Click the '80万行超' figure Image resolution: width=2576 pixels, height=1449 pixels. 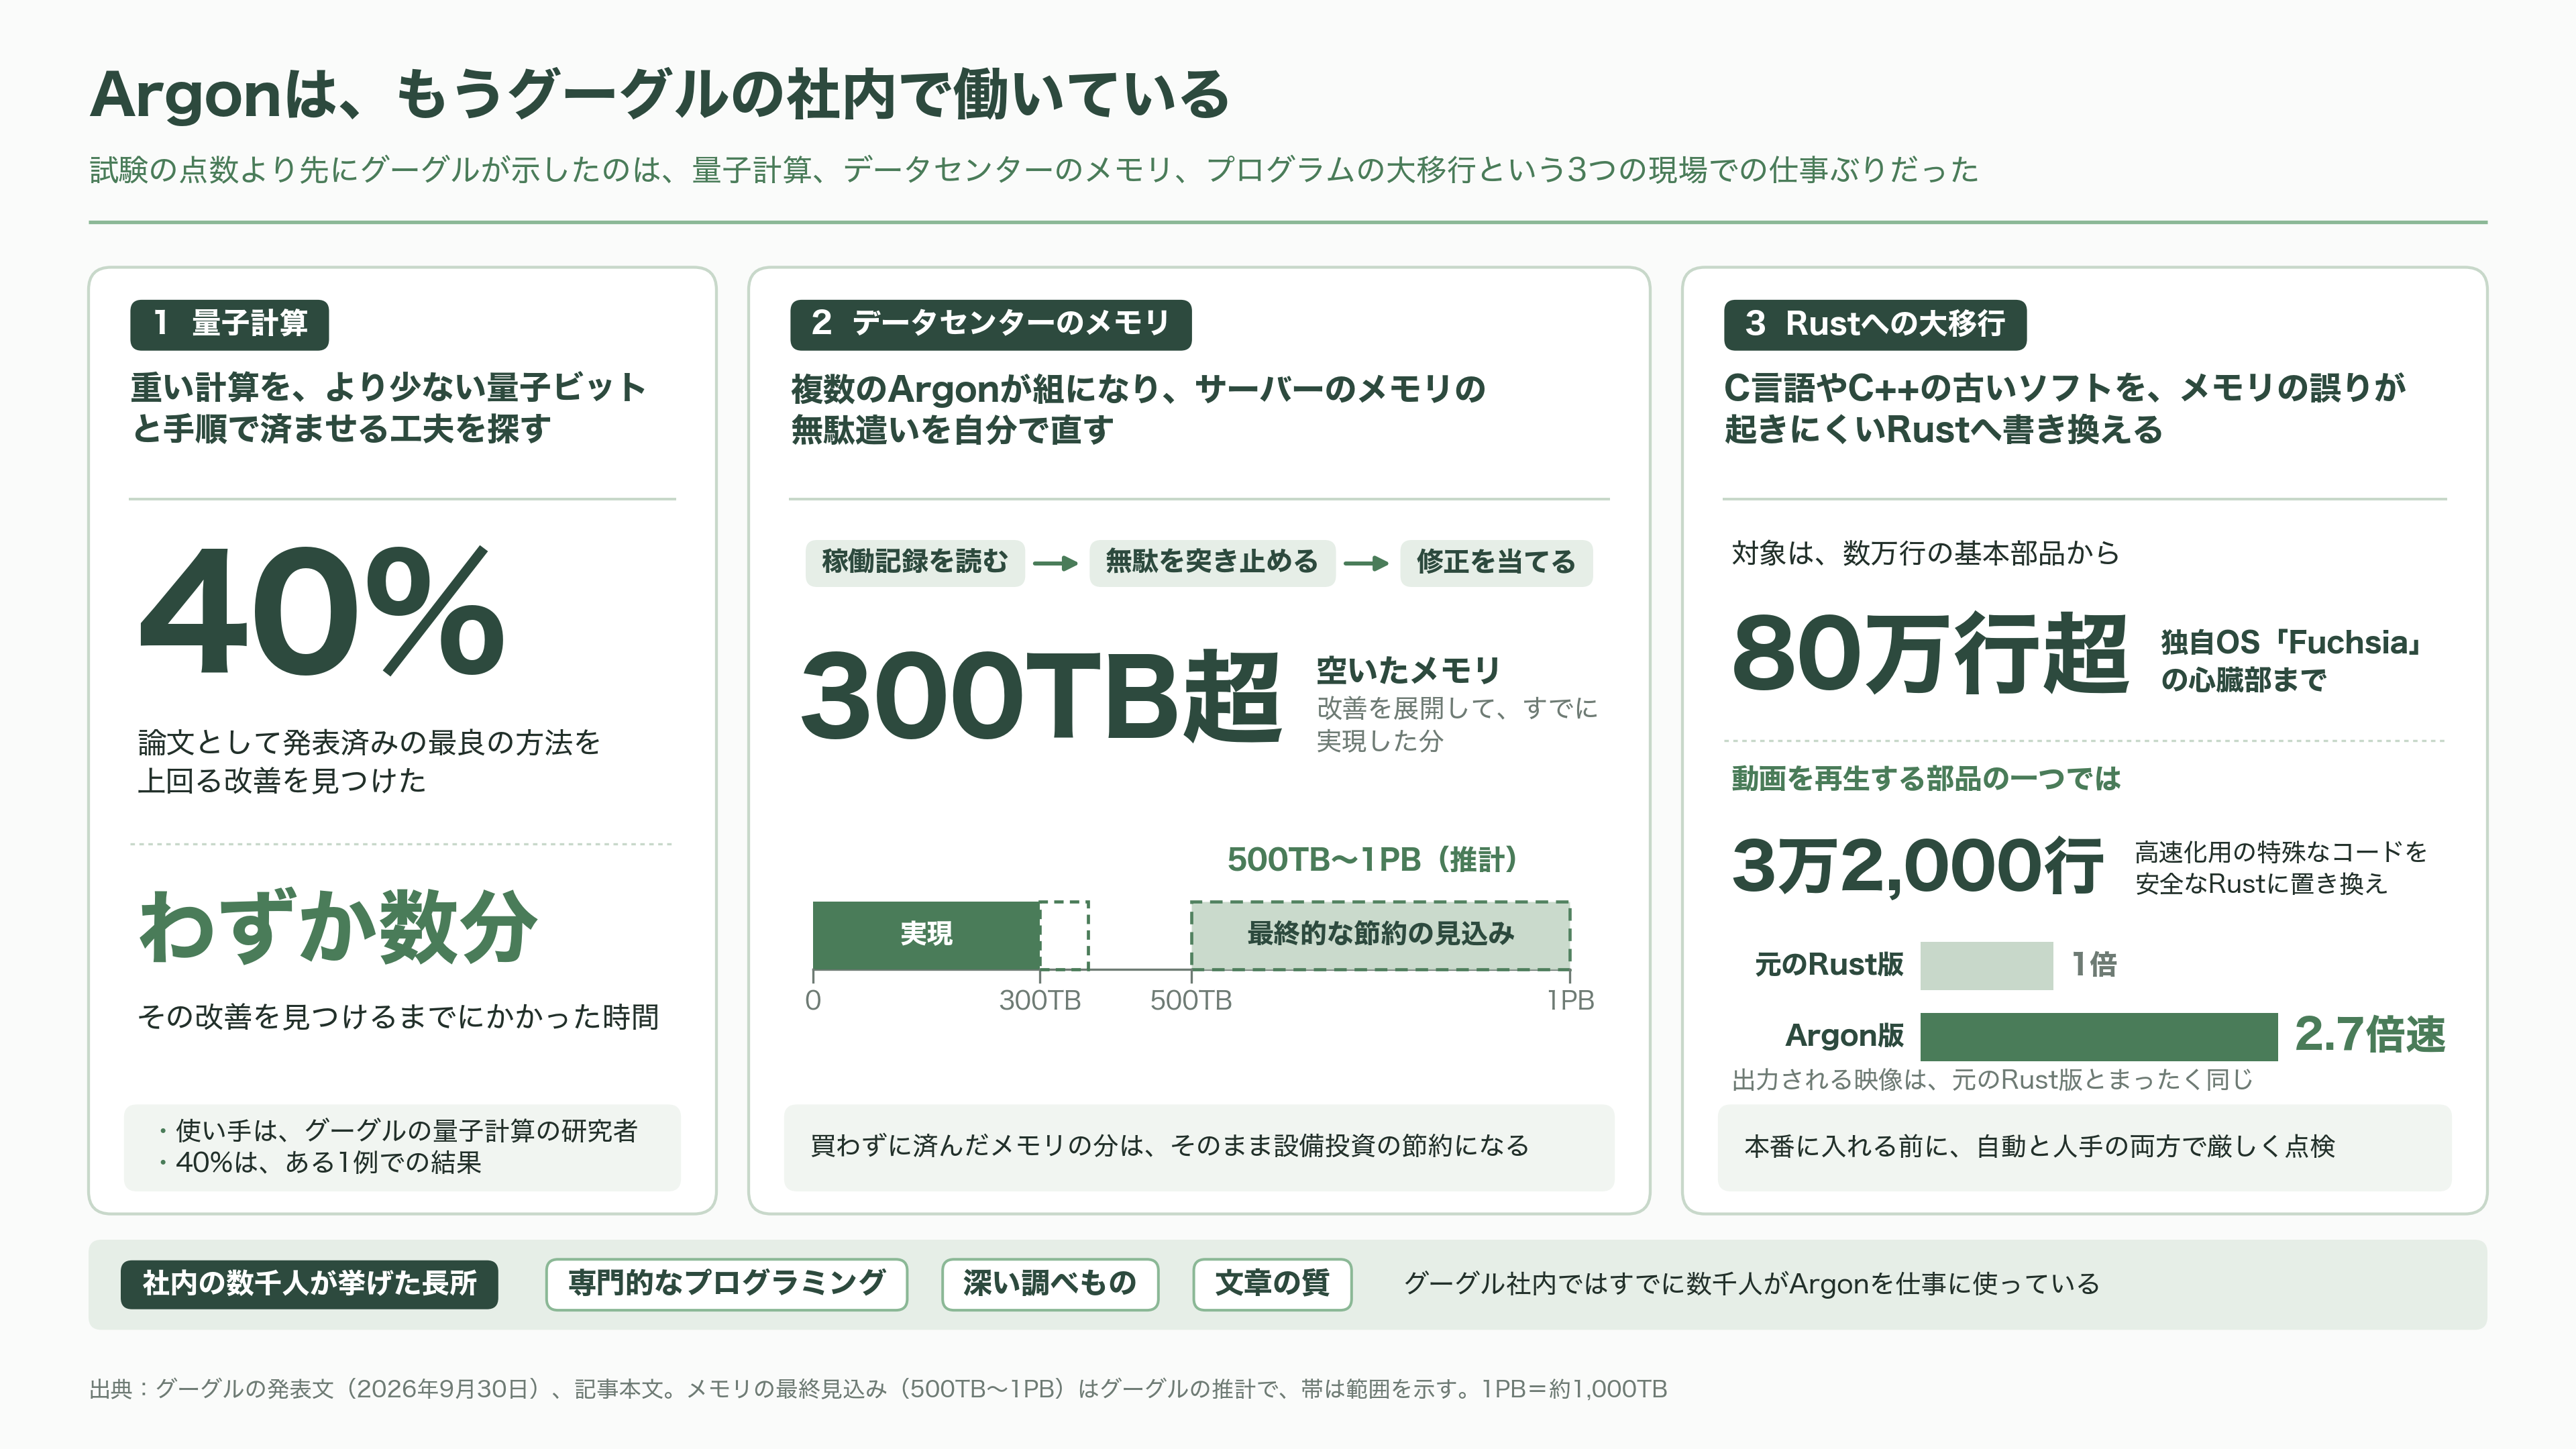point(1930,654)
